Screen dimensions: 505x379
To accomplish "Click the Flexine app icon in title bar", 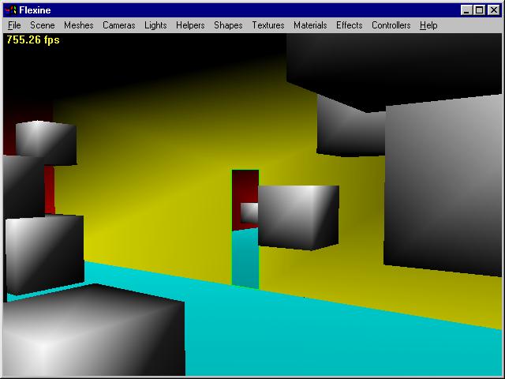I will coord(11,10).
